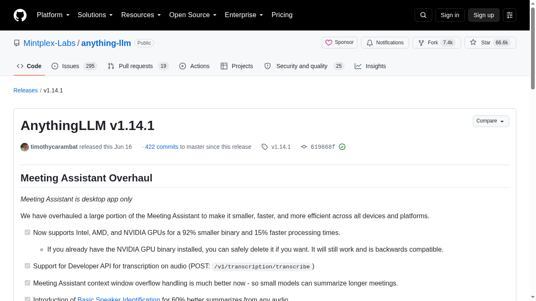Click the 7.4k fork count
536x301 pixels.
coord(448,43)
